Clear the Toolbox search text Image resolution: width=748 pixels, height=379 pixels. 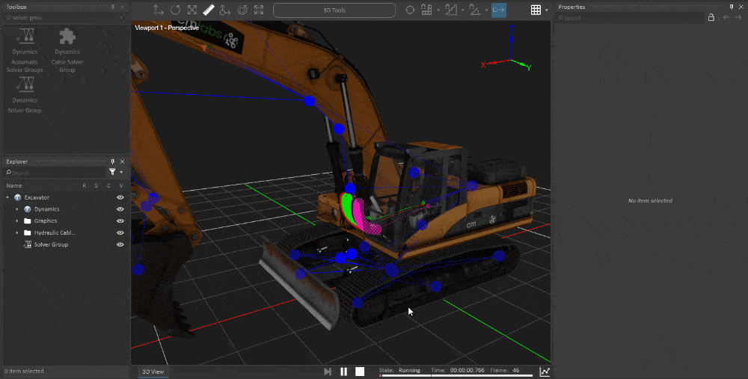pyautogui.click(x=121, y=18)
